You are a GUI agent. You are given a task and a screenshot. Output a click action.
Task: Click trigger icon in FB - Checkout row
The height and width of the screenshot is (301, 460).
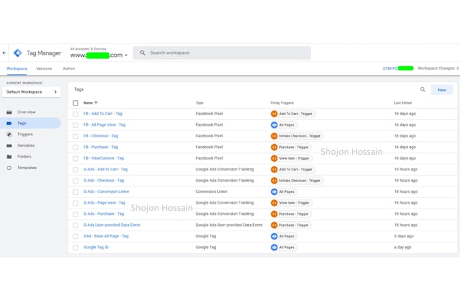point(274,136)
